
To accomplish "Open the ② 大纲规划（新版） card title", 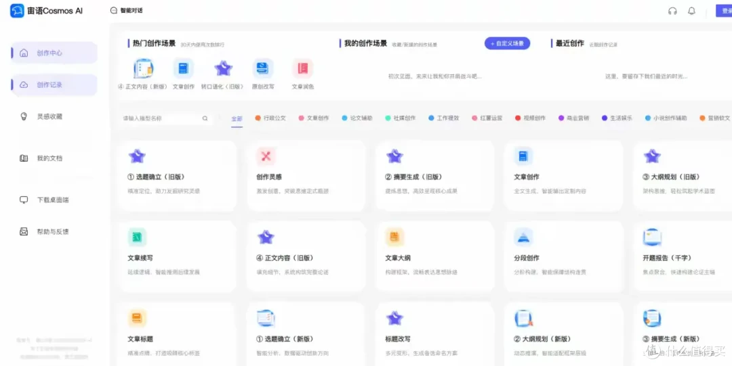I will [542, 339].
